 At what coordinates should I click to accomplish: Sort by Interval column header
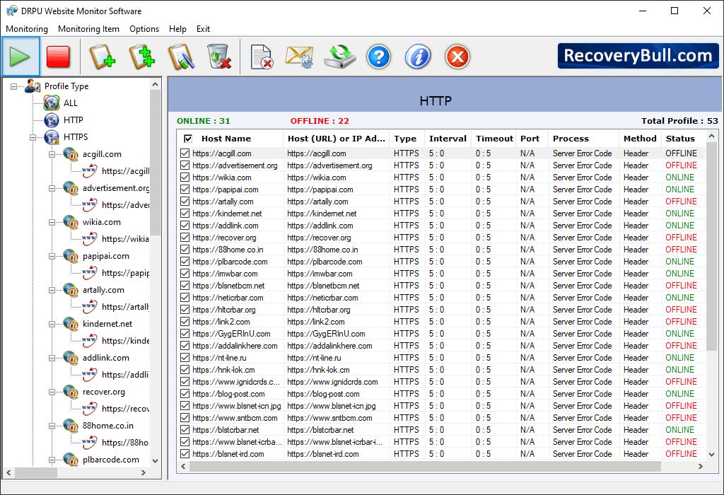click(448, 139)
